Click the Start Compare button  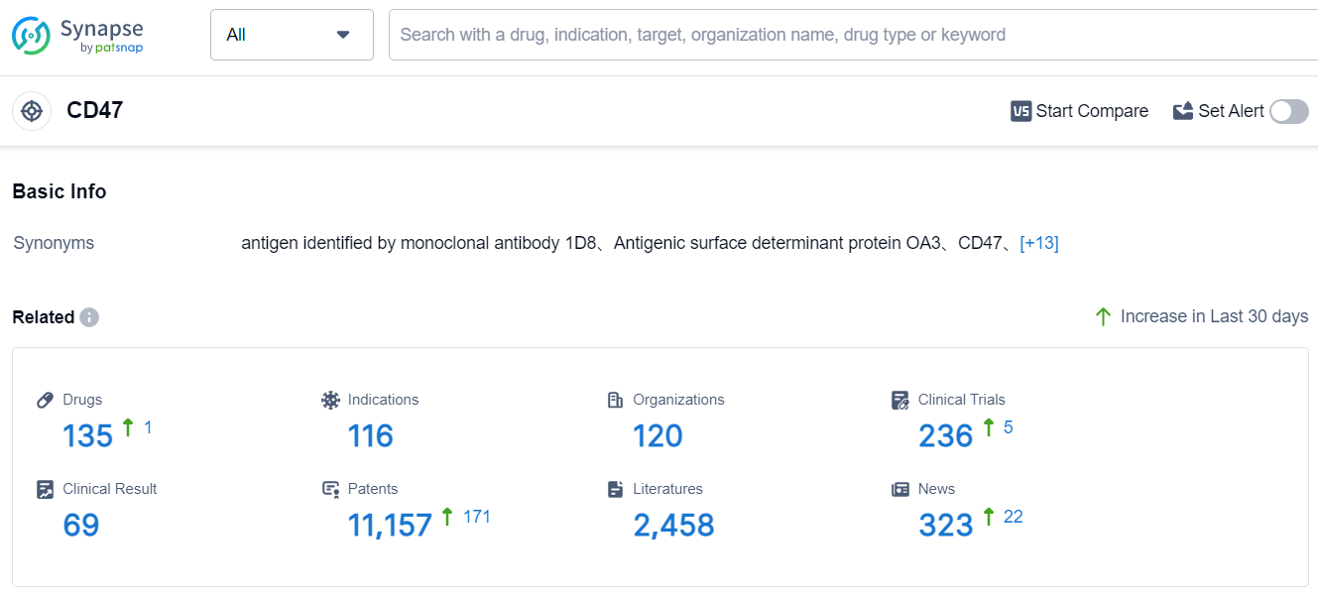1079,111
